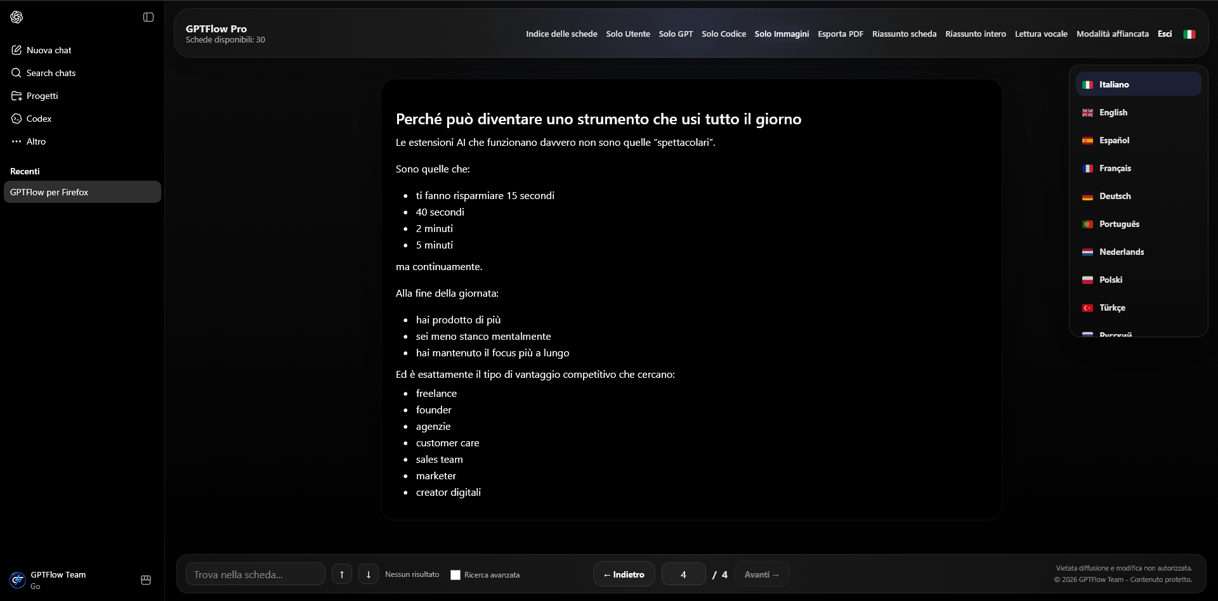Click the Trova nella scheda search field
1218x601 pixels.
click(x=256, y=574)
